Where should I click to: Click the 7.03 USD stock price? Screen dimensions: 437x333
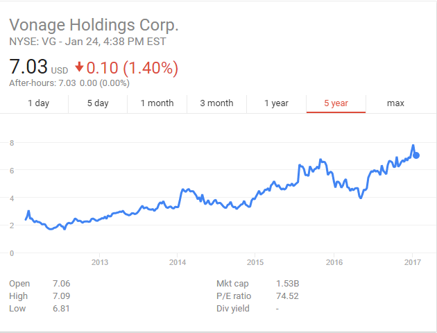pos(29,67)
